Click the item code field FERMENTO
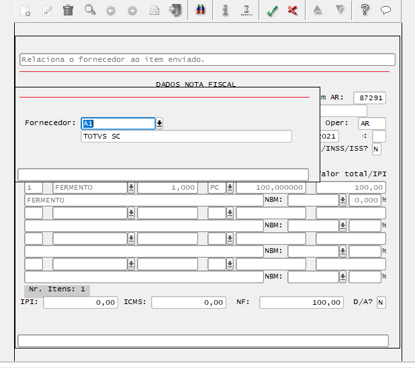Image resolution: width=415 pixels, height=368 pixels. coord(90,188)
